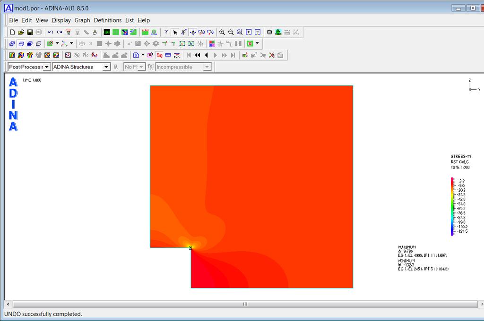Jump to the First Solution
Viewport: 484px width, 321px height.
click(x=189, y=55)
